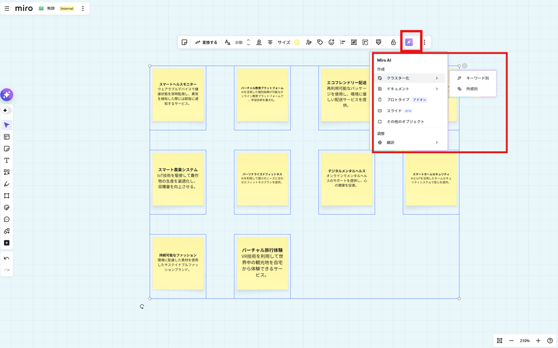Add emoji reaction from the toolbar

tap(331, 42)
